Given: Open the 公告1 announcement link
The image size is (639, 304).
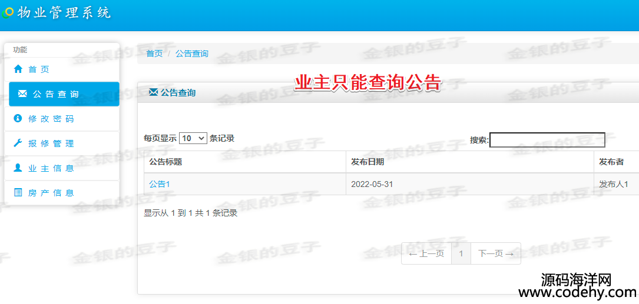Looking at the screenshot, I should click(x=160, y=184).
